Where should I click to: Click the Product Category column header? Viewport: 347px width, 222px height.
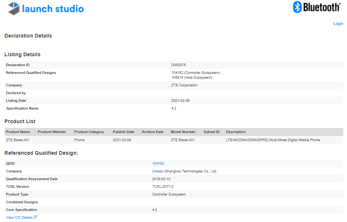89,132
